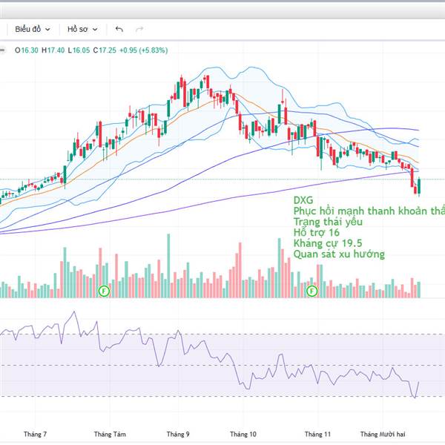Click the high price value H17.40

(53, 50)
